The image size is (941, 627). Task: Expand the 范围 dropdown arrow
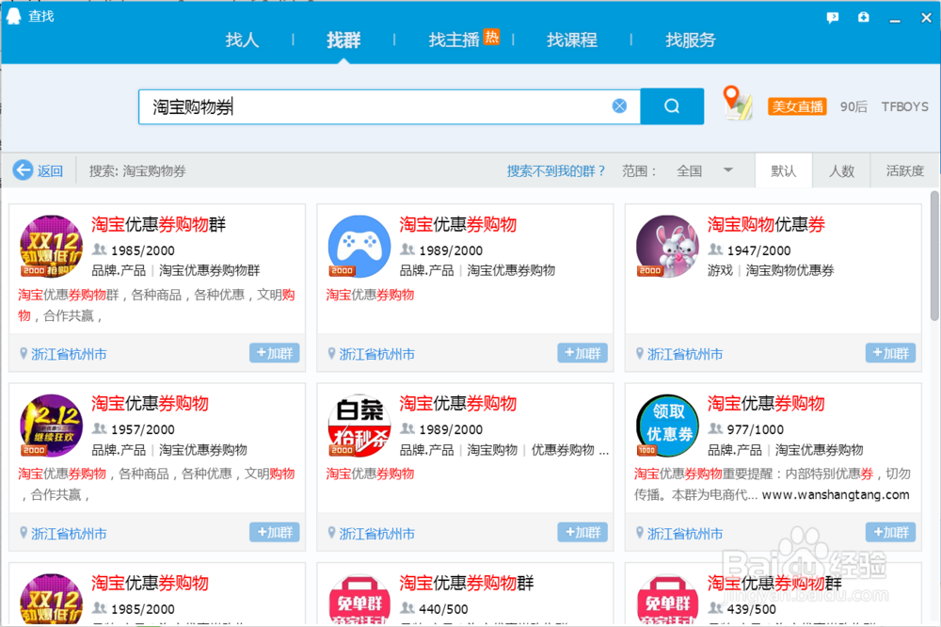[x=728, y=170]
